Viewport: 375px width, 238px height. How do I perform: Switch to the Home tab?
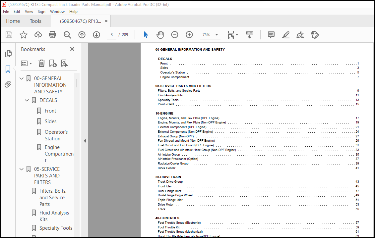(x=13, y=21)
